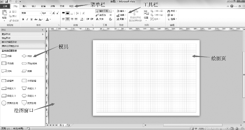Click the Position (位置) button

tap(146, 15)
